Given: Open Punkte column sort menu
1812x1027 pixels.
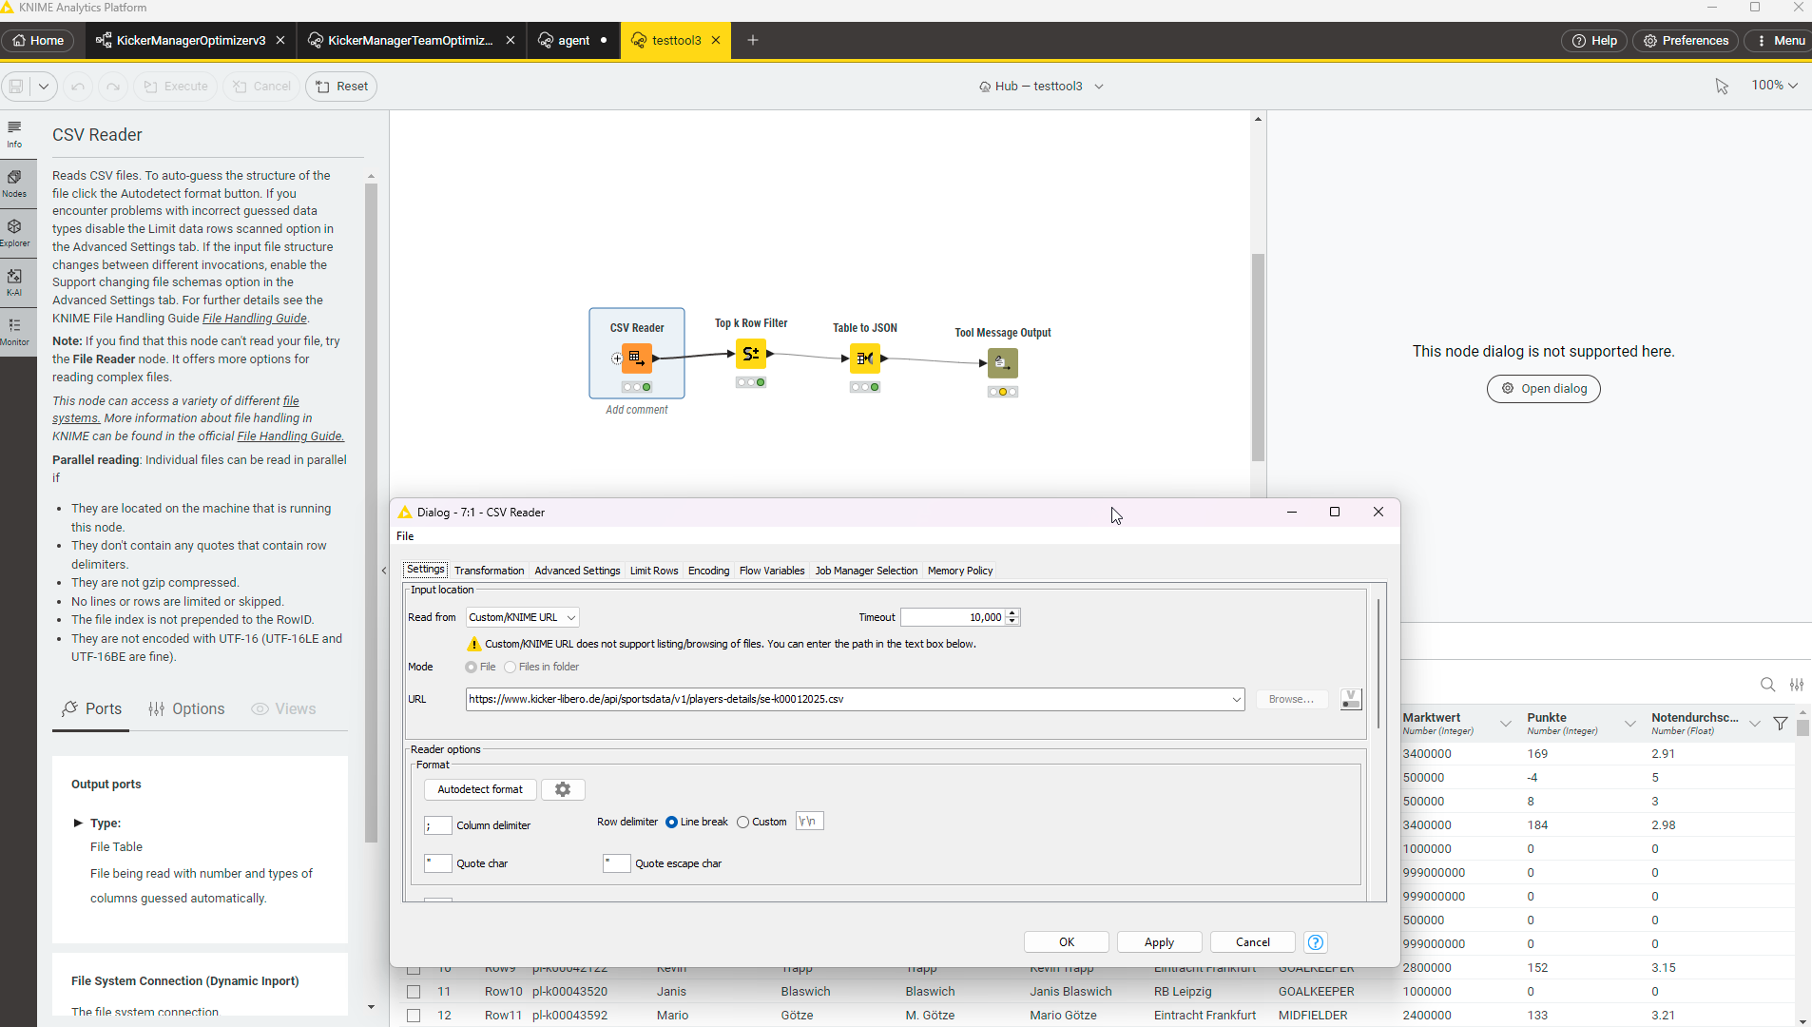Looking at the screenshot, I should (x=1629, y=724).
